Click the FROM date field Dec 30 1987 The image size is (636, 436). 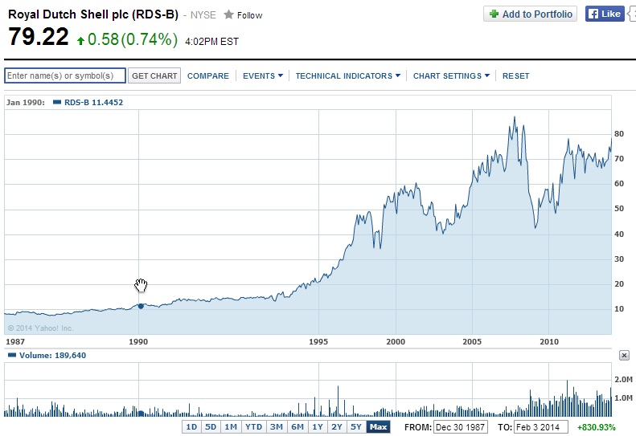click(461, 427)
